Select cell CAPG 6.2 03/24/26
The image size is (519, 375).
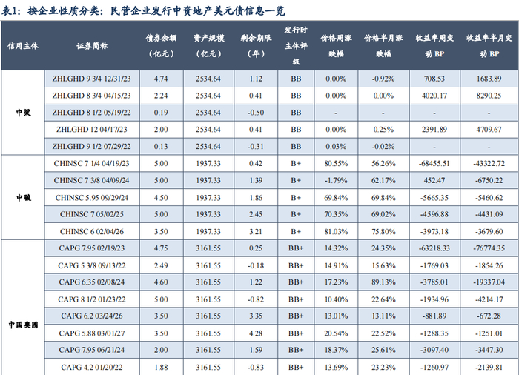(x=92, y=316)
